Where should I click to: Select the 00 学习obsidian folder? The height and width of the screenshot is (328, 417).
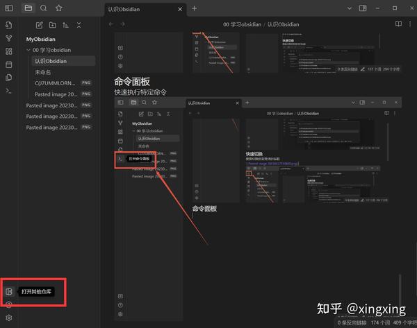[x=51, y=50]
